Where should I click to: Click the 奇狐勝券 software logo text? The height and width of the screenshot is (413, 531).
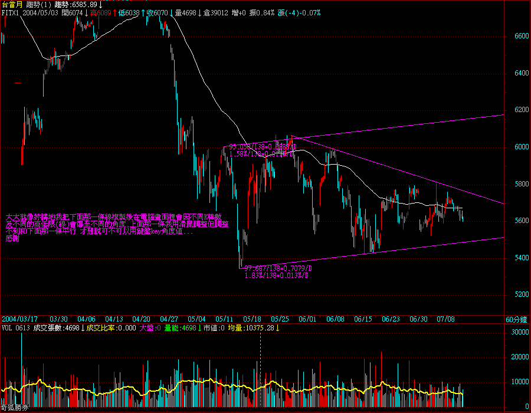[14, 408]
